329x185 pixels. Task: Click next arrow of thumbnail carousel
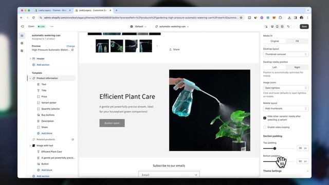point(157,46)
